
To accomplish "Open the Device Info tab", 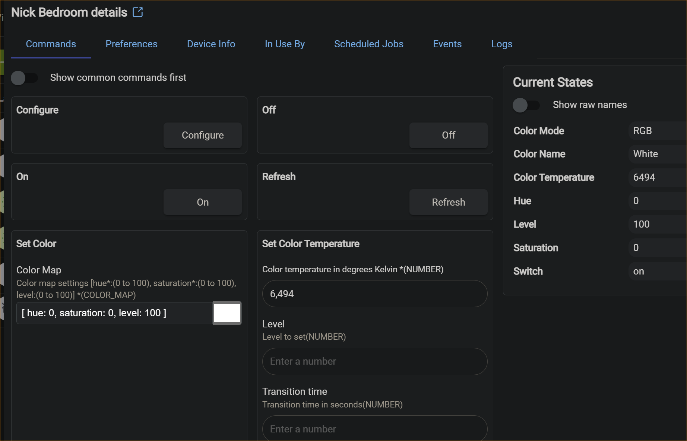I will coord(211,44).
